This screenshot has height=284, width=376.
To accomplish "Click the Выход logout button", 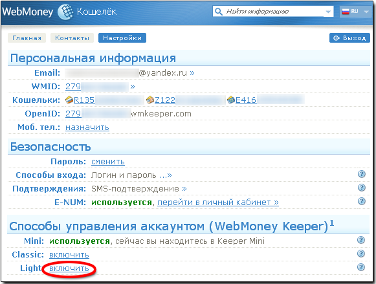I will click(x=349, y=38).
